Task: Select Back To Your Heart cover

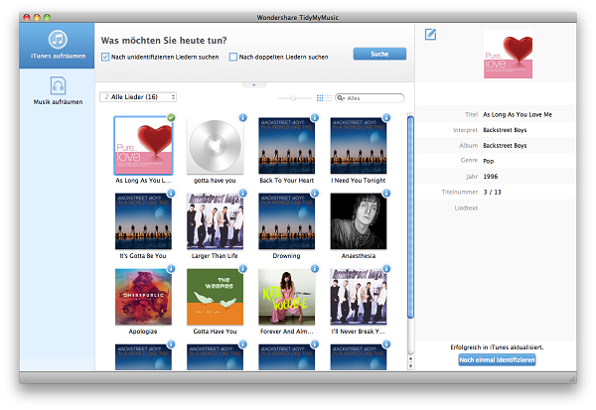Action: (287, 146)
